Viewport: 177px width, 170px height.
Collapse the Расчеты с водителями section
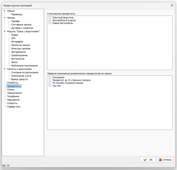click(5, 69)
